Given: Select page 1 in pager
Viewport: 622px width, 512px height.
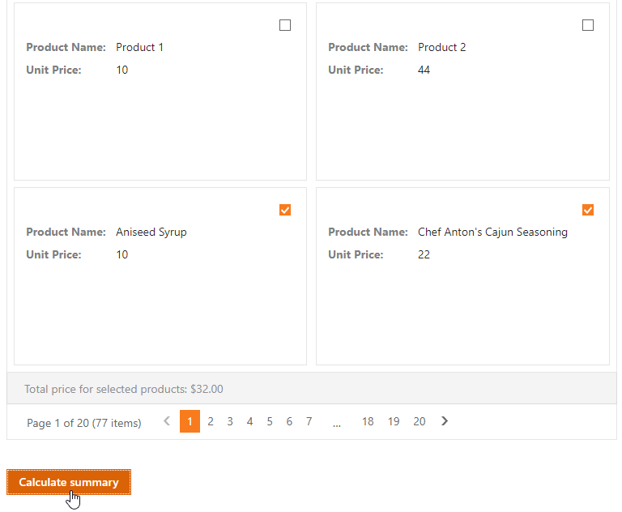Looking at the screenshot, I should 190,421.
